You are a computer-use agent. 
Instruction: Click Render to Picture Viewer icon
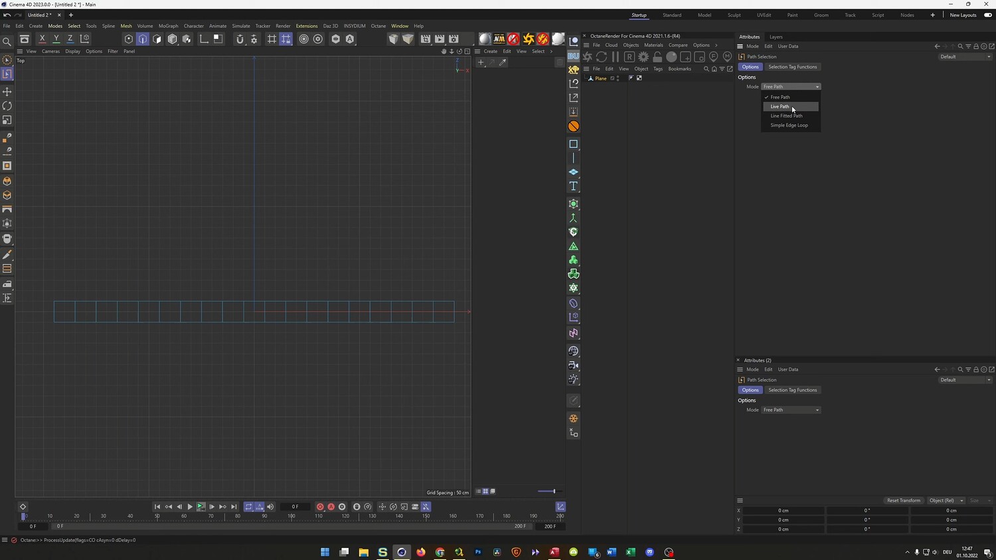coord(440,39)
